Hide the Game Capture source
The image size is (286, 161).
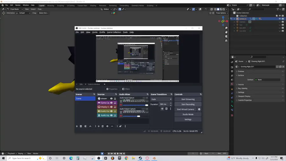[111, 103]
